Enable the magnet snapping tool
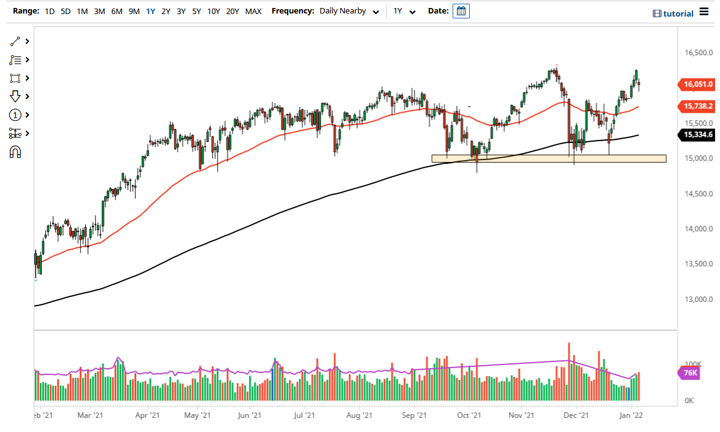 coord(15,152)
